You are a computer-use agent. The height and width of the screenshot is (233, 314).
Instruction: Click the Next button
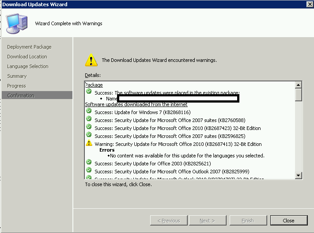[208, 221]
